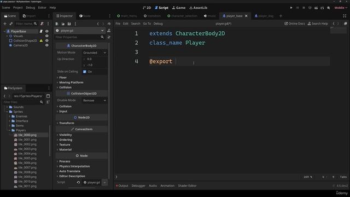
Task: Sort files in FileSystem dock
Action: tap(48, 102)
